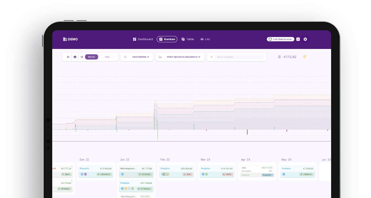Open the Table view tab
The width and height of the screenshot is (371, 198).
pyautogui.click(x=187, y=39)
